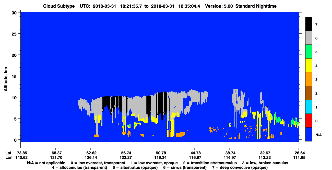Click the yellow color swatch labeled 4
The width and height of the screenshot is (332, 170).
[x=309, y=66]
